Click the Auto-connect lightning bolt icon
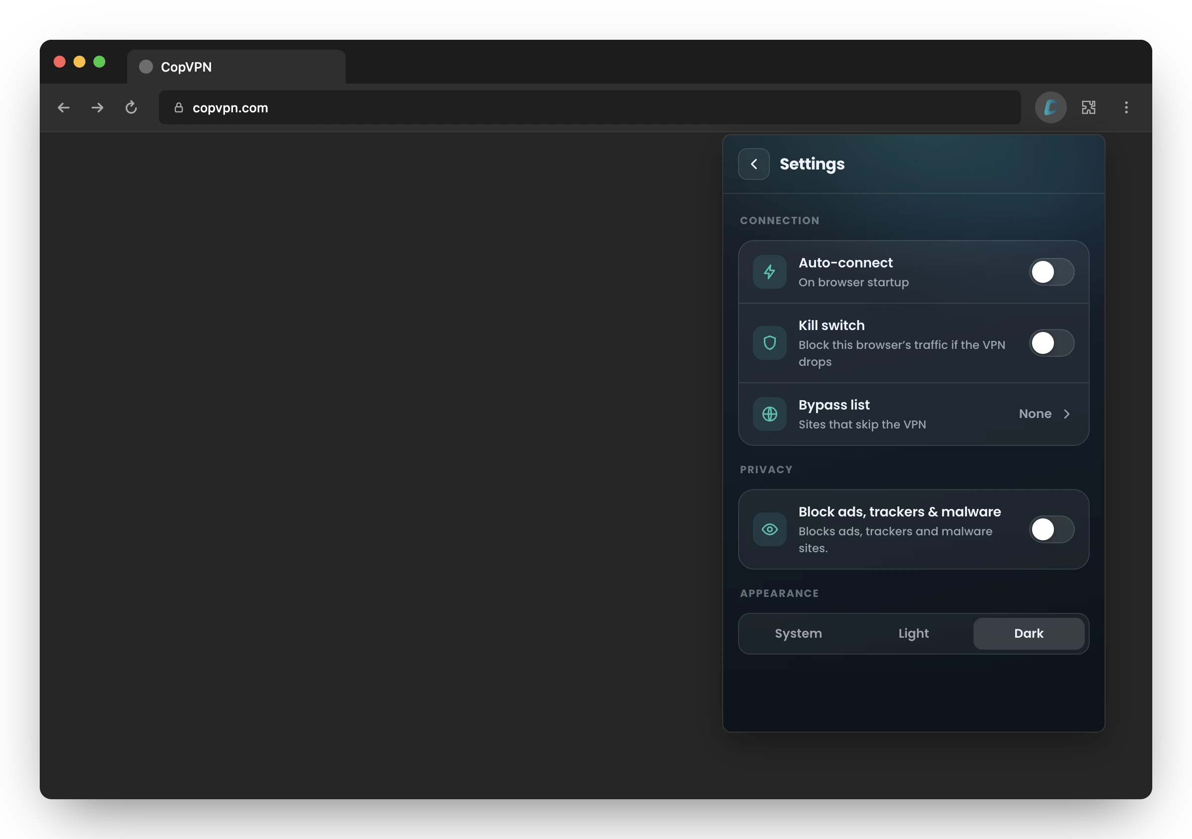 pyautogui.click(x=769, y=272)
